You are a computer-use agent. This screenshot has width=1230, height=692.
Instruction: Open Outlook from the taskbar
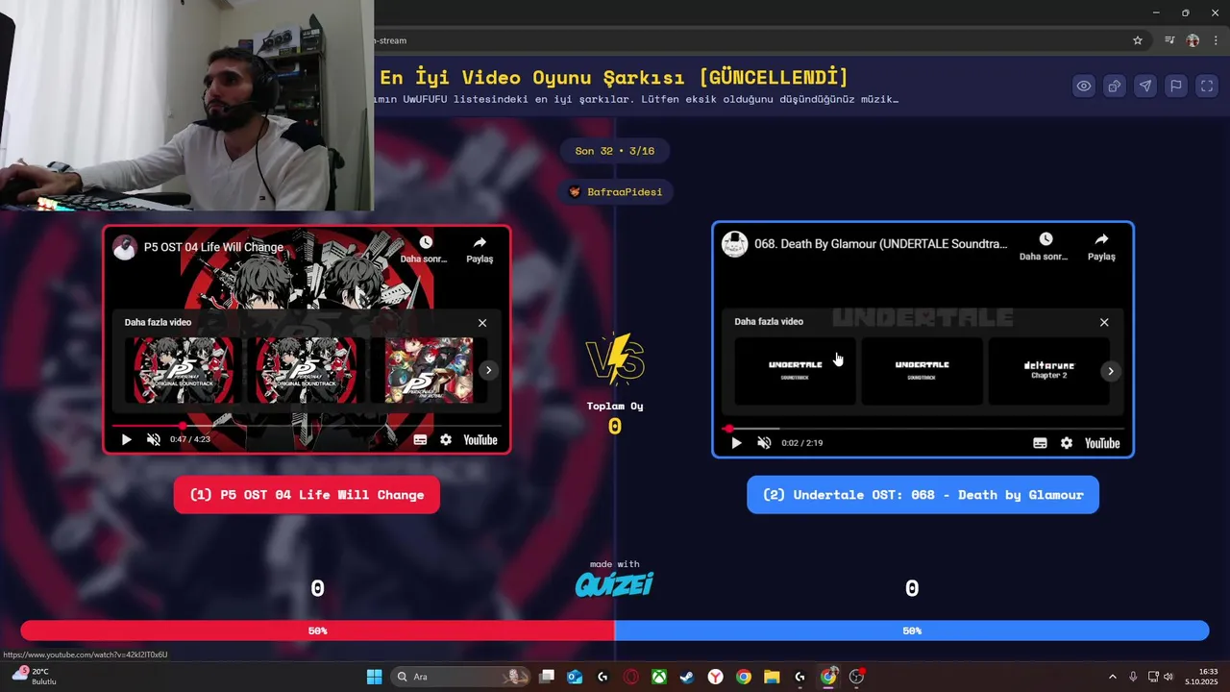pyautogui.click(x=575, y=677)
